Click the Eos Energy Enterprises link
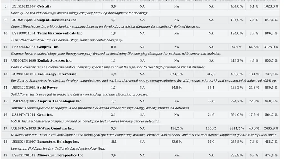This screenshot has width=284, height=159. coord(57,74)
